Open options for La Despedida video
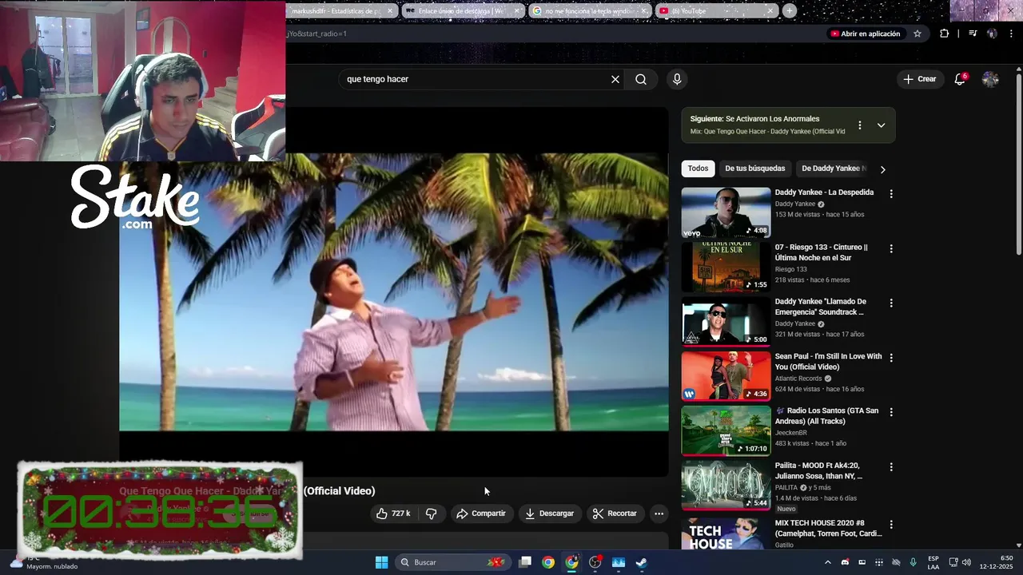The width and height of the screenshot is (1023, 575). pos(891,194)
